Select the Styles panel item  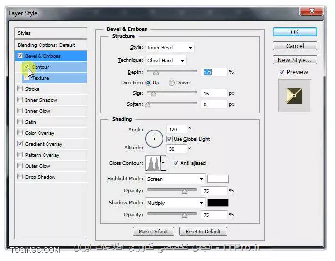(x=51, y=33)
